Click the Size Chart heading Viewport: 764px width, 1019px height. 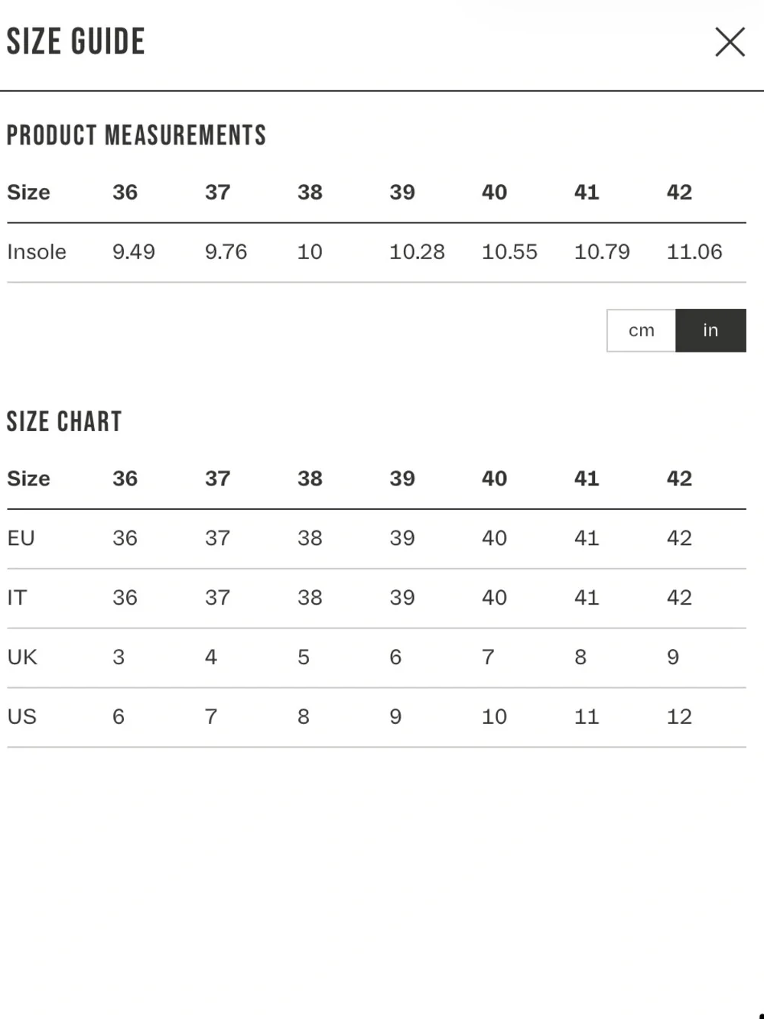click(64, 421)
